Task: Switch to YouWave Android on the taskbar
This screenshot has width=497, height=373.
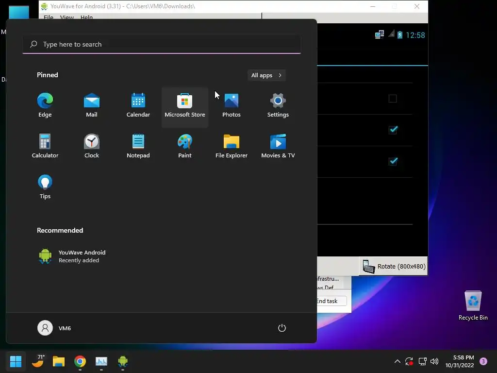Action: point(123,361)
